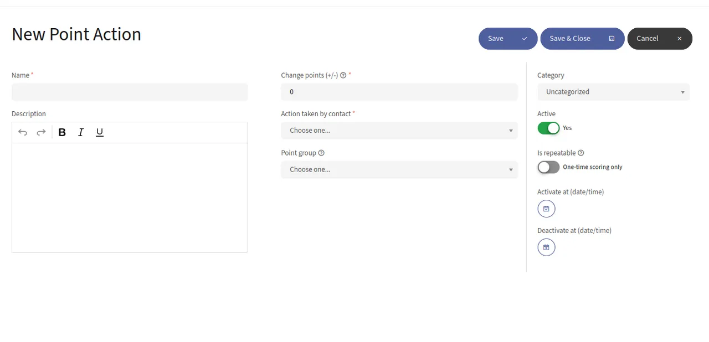Show help tooltip for Point group
709x342 pixels.
pyautogui.click(x=321, y=153)
